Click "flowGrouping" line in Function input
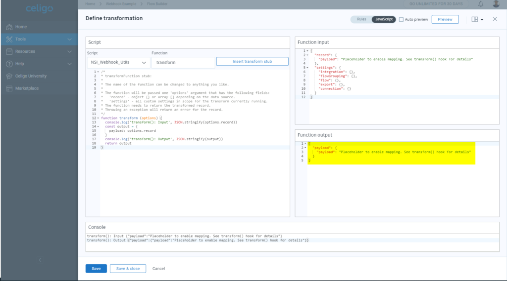The image size is (507, 281). [338, 76]
